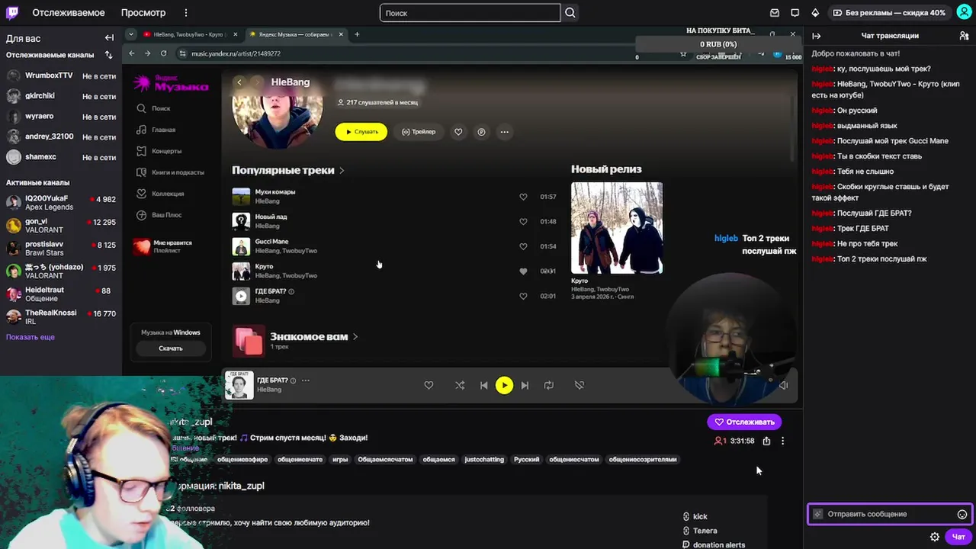The width and height of the screenshot is (976, 549).
Task: Expand the Знакомое вам section
Action: point(313,336)
